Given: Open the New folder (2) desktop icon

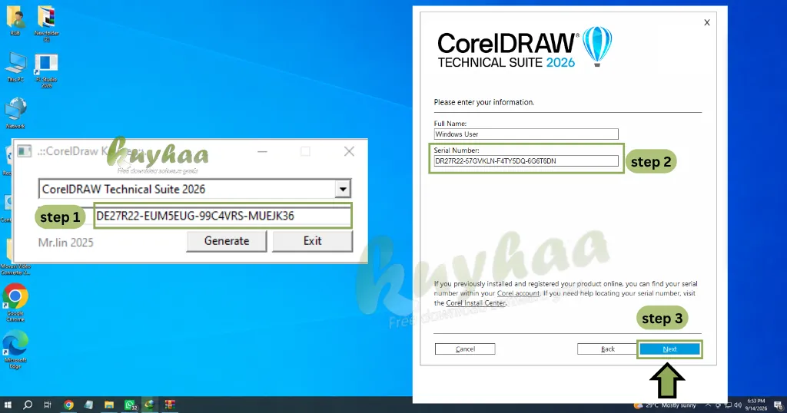Looking at the screenshot, I should [x=46, y=22].
